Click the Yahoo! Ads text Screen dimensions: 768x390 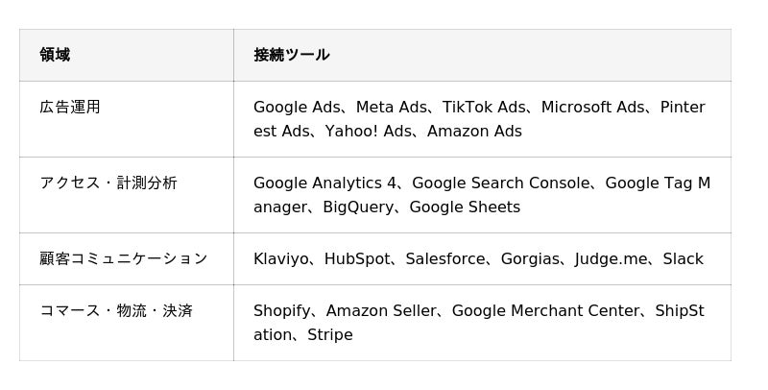pyautogui.click(x=368, y=131)
